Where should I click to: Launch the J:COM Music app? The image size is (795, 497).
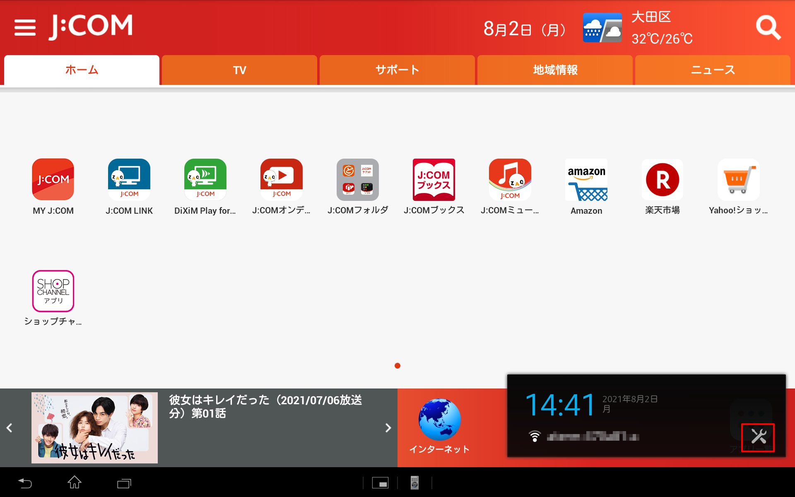pos(510,179)
